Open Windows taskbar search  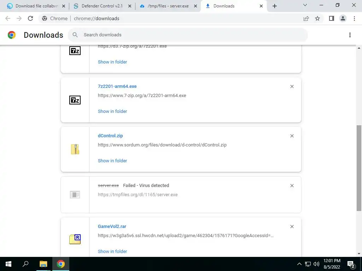pos(25,264)
